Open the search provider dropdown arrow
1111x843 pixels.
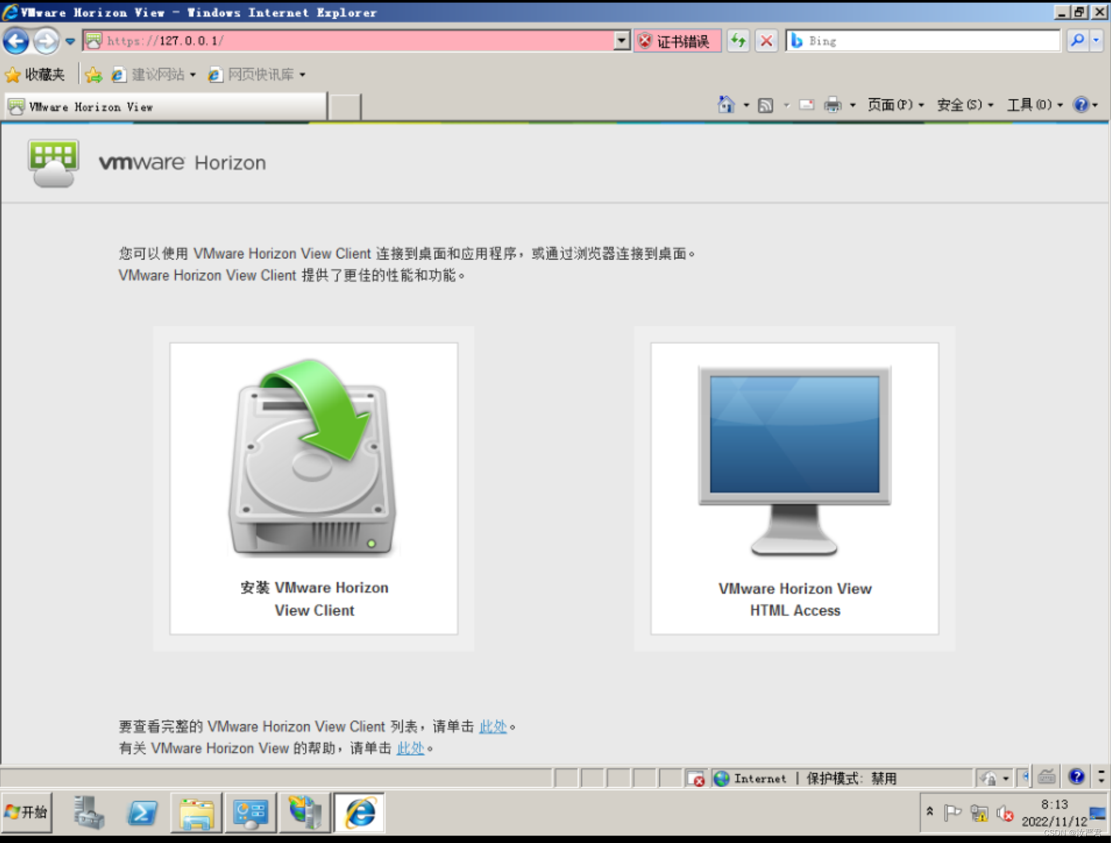pos(1096,41)
